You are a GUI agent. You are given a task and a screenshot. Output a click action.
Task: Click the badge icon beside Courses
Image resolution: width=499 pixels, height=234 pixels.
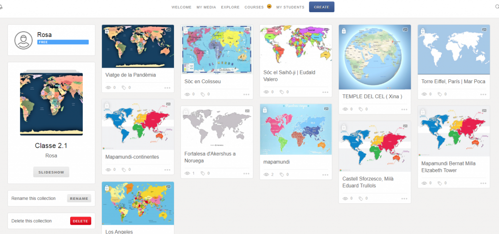(269, 7)
